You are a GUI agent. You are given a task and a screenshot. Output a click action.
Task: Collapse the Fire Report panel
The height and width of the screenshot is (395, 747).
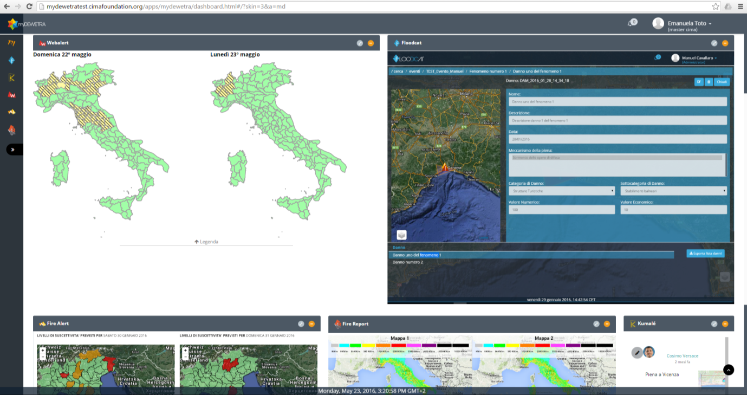[607, 324]
